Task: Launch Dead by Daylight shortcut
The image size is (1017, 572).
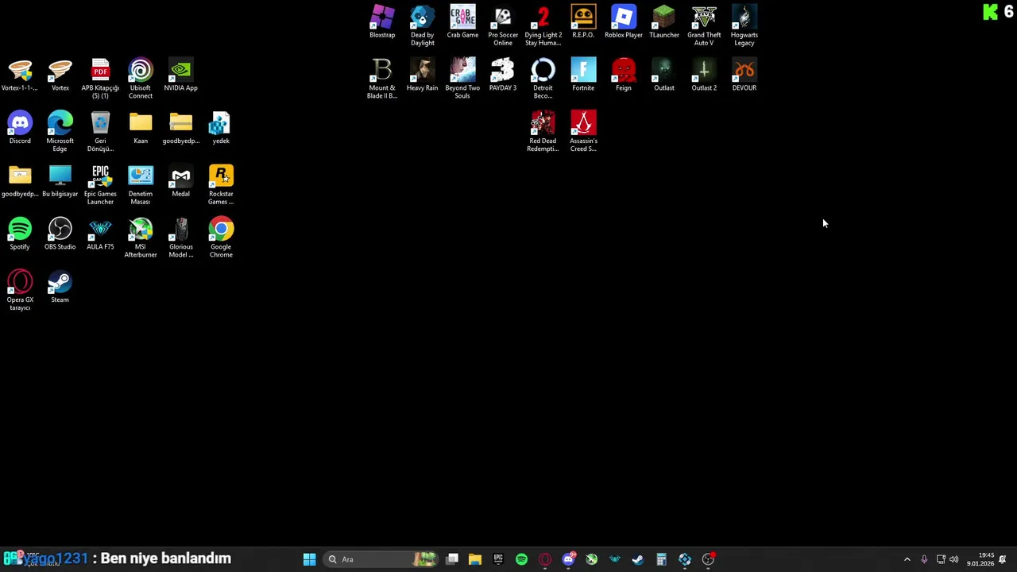Action: click(422, 25)
